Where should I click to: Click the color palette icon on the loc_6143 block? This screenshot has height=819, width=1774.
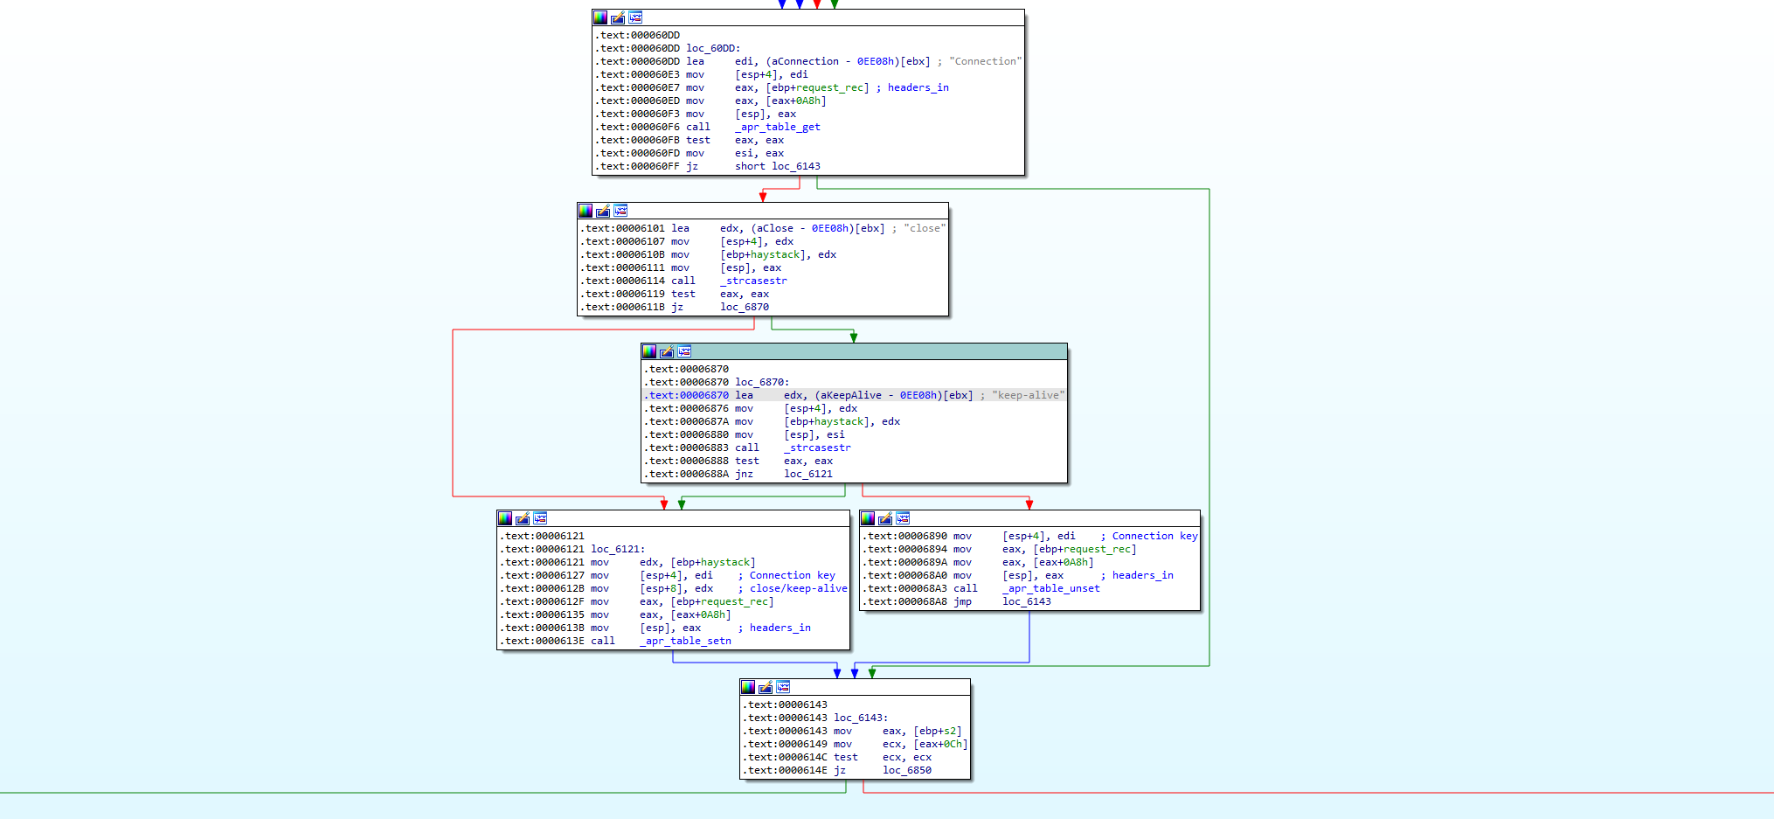(x=748, y=687)
